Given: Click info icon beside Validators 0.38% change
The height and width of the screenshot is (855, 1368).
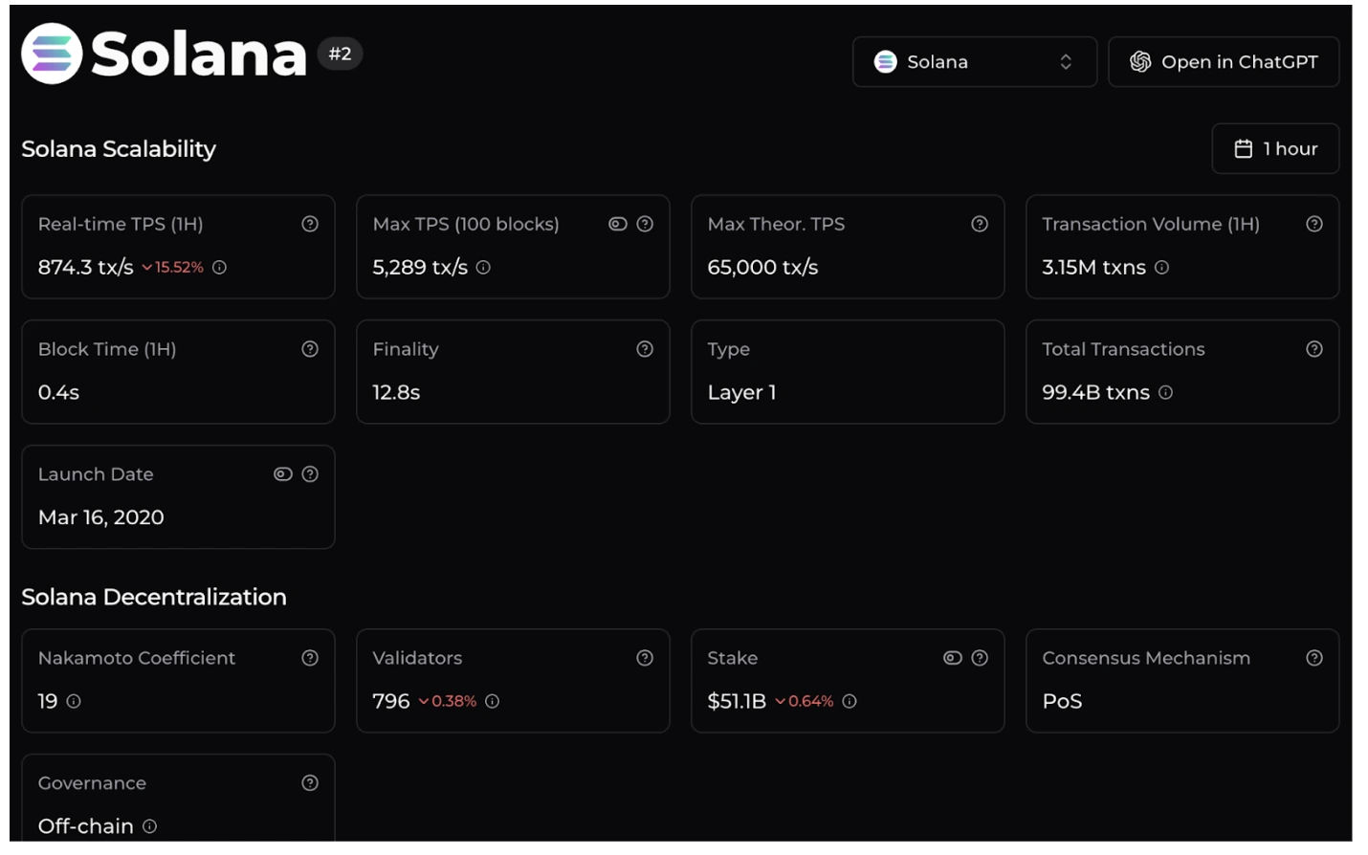Looking at the screenshot, I should (x=492, y=701).
